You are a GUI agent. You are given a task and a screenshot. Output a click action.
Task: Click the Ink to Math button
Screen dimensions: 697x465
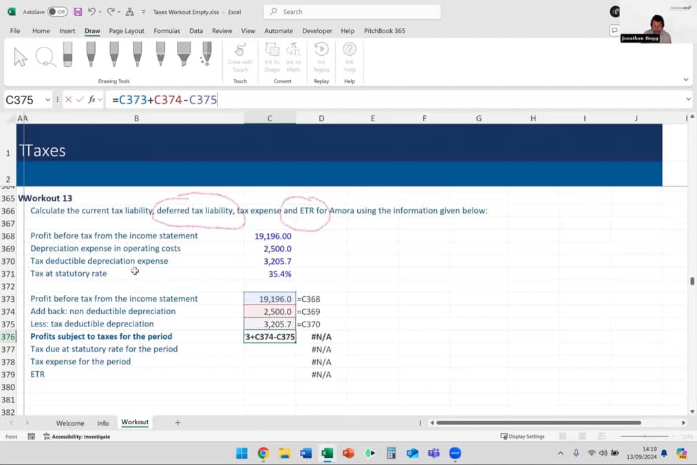(x=293, y=57)
